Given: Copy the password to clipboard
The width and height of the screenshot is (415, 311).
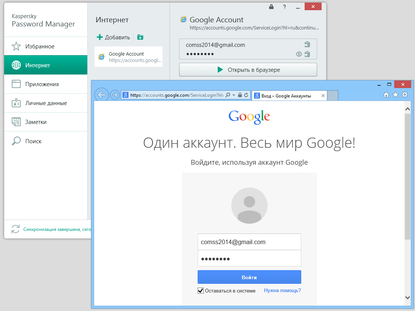Looking at the screenshot, I should click(x=307, y=54).
